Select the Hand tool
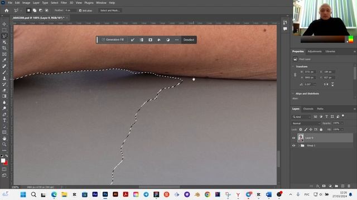 tap(4, 138)
